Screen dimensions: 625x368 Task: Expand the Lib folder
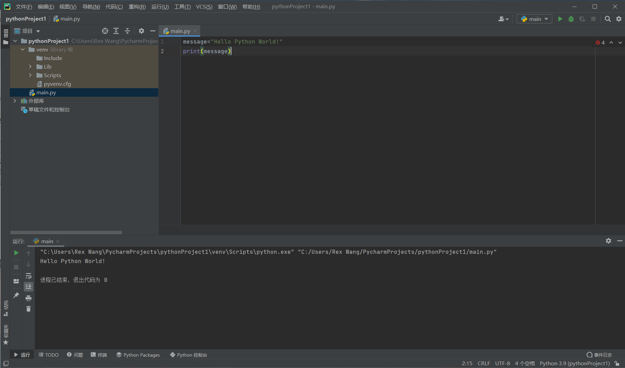pos(30,67)
